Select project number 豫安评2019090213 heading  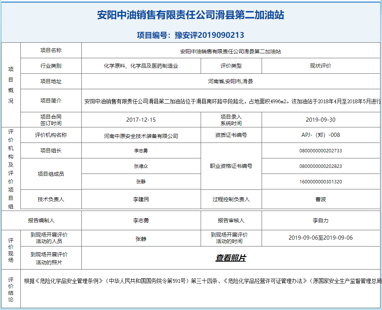pyautogui.click(x=190, y=35)
